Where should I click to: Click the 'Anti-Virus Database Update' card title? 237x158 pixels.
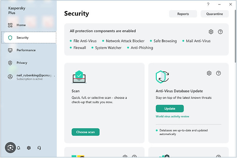pos(179,91)
